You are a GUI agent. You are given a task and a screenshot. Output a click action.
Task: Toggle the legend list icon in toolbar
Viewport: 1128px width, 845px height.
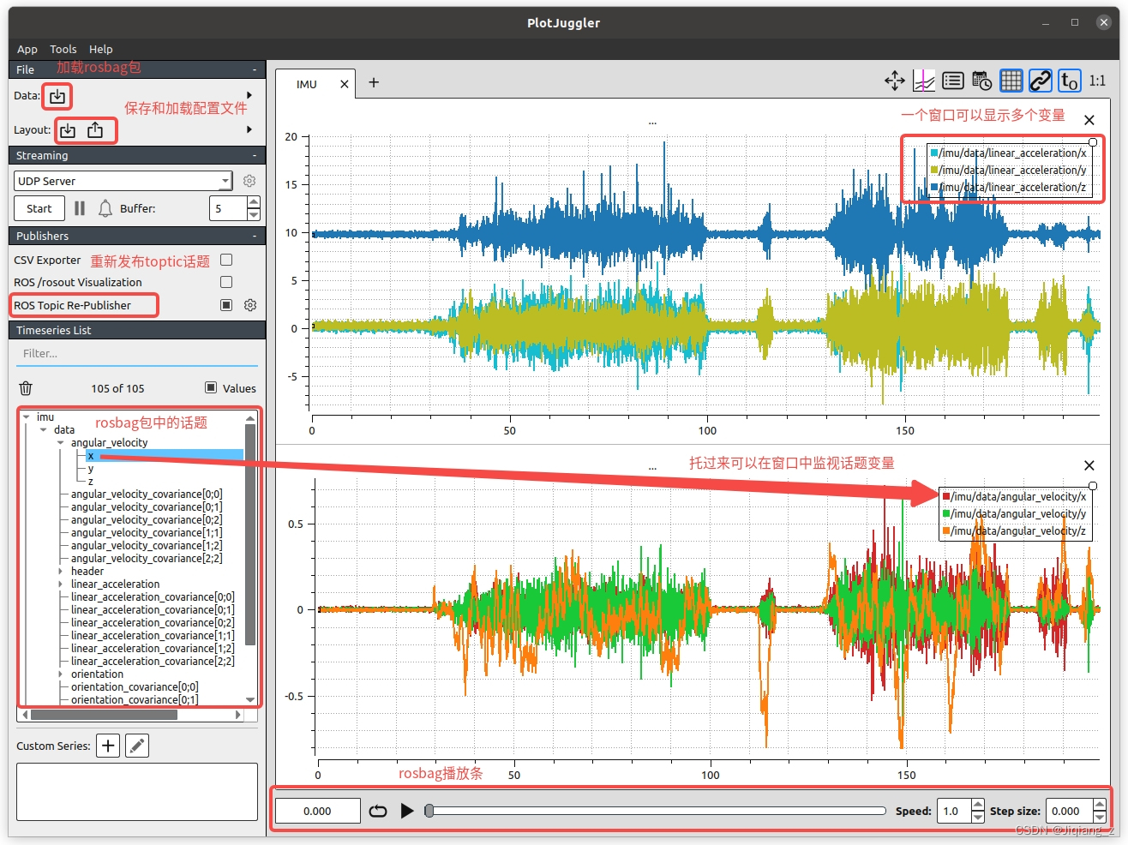[x=953, y=81]
